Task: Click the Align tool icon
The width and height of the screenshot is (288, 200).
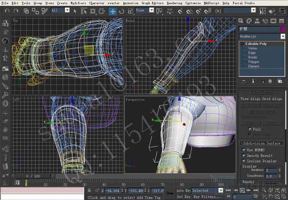Action: (272, 12)
